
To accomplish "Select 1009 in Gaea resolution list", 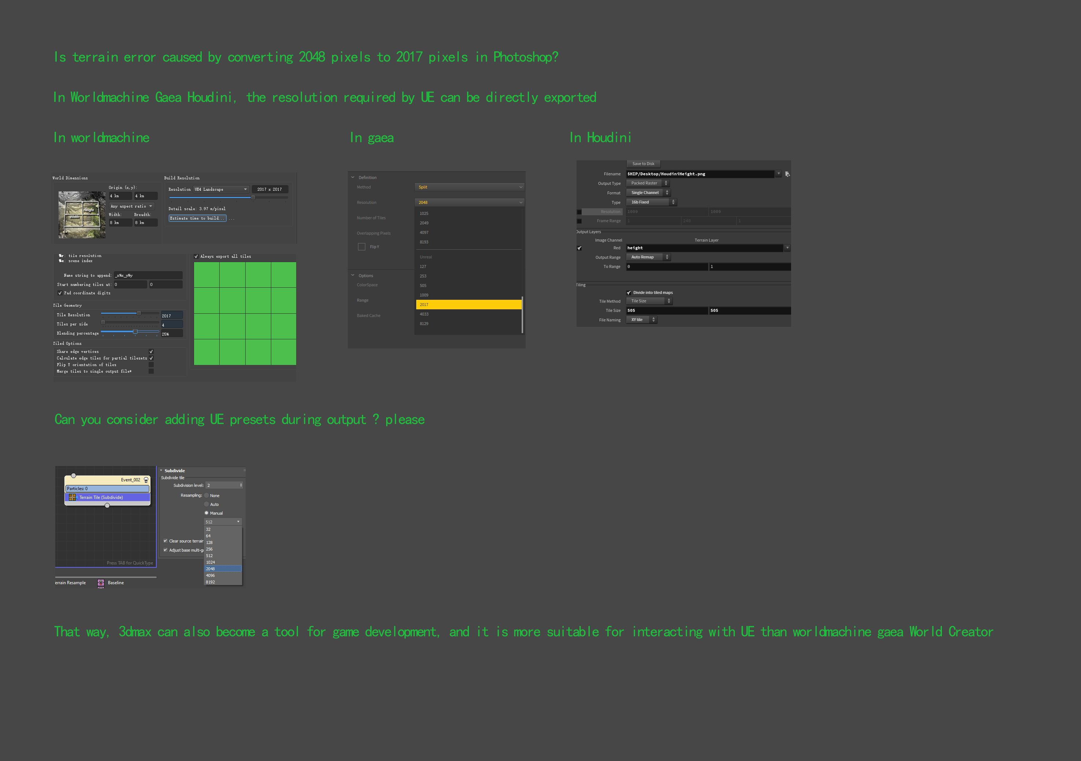I will pos(469,295).
